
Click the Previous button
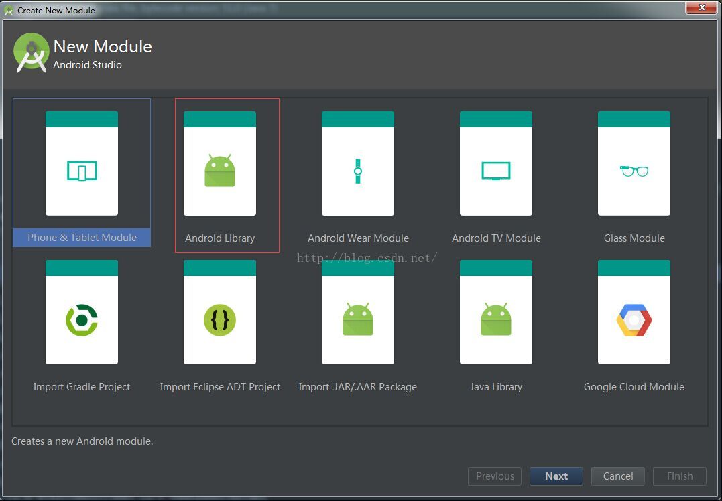(495, 476)
